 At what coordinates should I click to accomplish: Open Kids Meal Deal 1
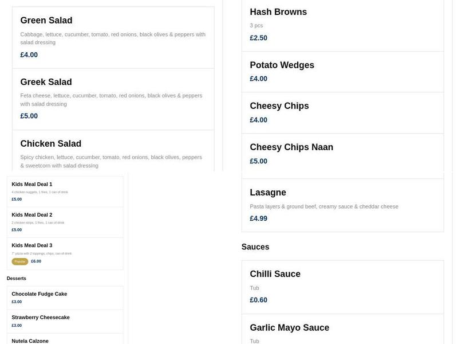click(x=65, y=190)
